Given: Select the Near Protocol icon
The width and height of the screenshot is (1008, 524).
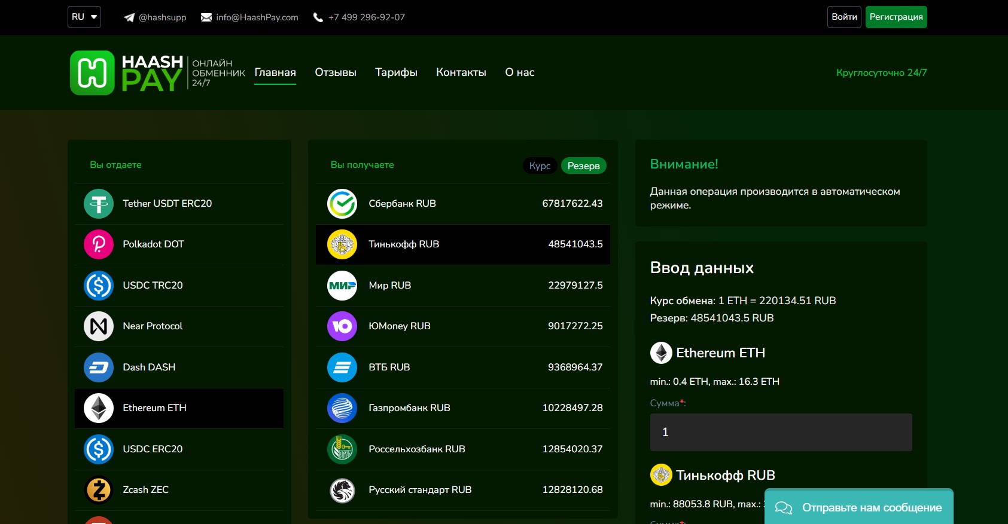Looking at the screenshot, I should pyautogui.click(x=99, y=326).
